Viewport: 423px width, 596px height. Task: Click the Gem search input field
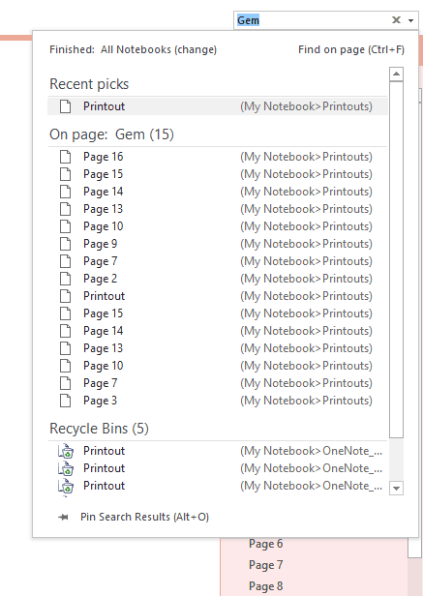click(312, 20)
